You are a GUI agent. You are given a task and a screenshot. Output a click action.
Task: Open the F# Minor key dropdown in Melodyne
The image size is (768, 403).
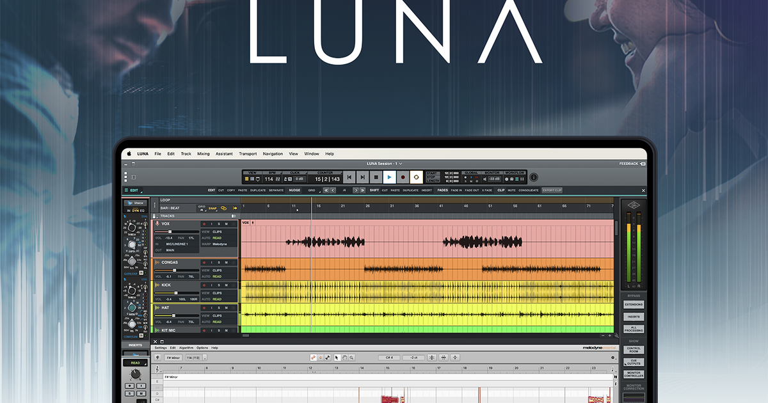click(173, 358)
